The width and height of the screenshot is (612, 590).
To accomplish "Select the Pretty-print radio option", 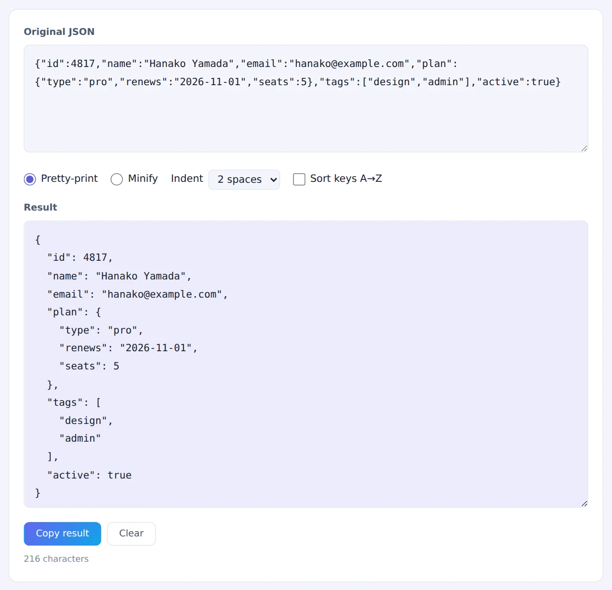I will coord(30,179).
